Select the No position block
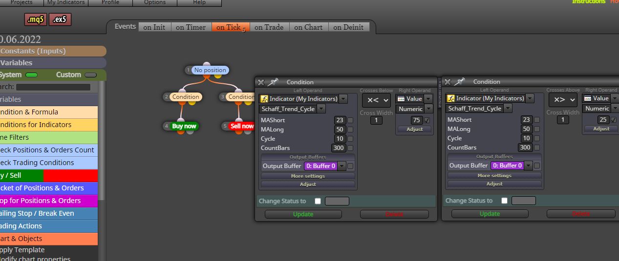 point(210,70)
